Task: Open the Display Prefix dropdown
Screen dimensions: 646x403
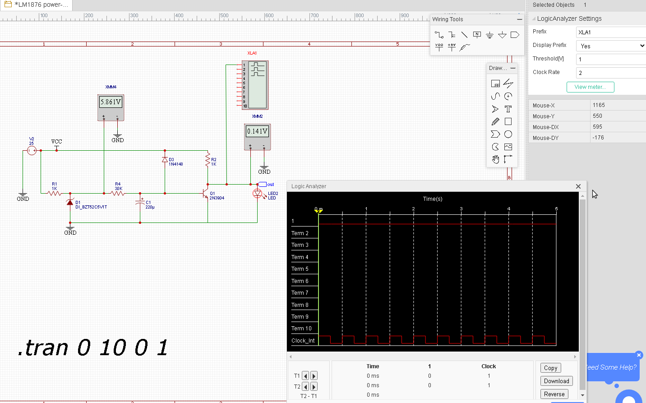Action: [x=611, y=46]
